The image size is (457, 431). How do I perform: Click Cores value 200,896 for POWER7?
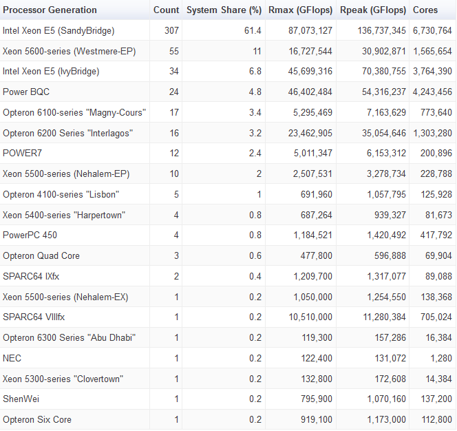(x=436, y=153)
